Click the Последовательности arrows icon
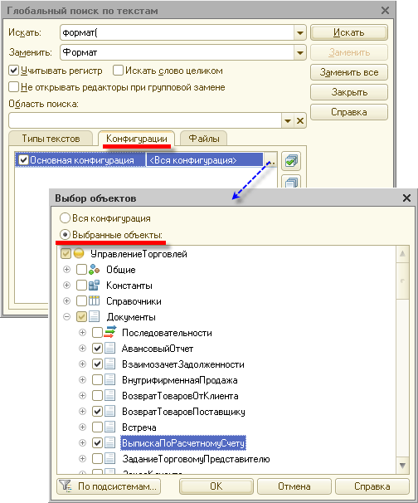This screenshot has width=418, height=503. pyautogui.click(x=110, y=332)
